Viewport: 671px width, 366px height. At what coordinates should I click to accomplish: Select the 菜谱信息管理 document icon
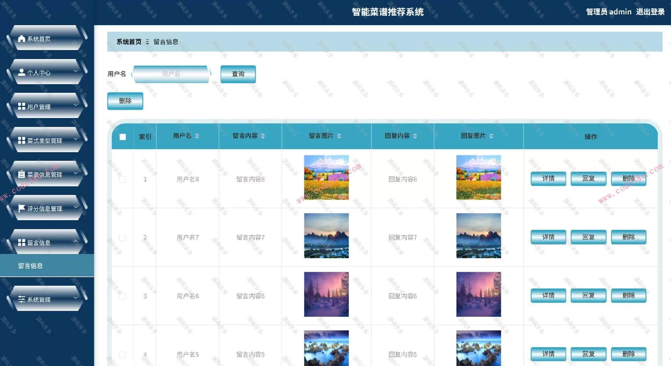click(22, 174)
